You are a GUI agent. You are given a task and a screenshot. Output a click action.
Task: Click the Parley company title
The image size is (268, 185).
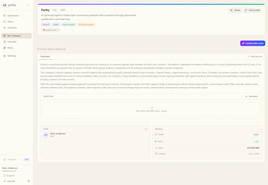click(x=45, y=10)
